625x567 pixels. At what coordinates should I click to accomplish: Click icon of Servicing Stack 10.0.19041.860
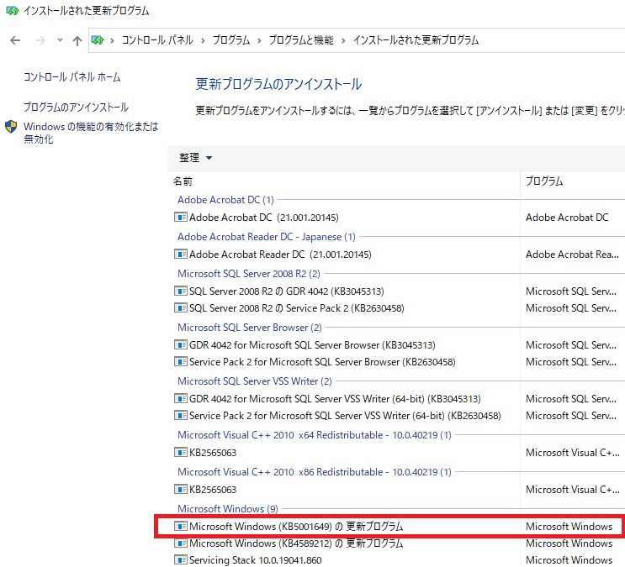click(181, 559)
